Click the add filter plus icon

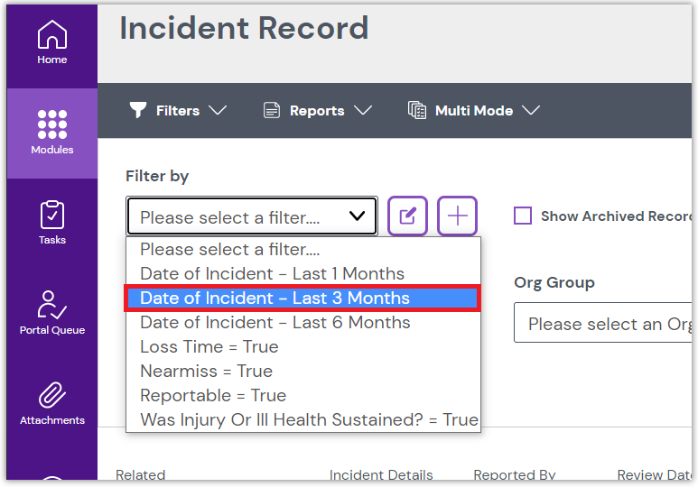[458, 216]
